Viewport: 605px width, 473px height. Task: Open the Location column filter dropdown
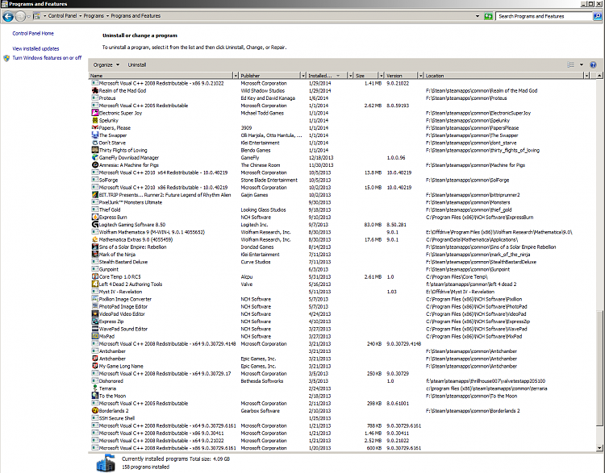587,76
